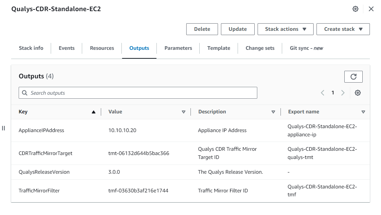This screenshot has width=381, height=215.
Task: Sort outputs by Export name arrow
Action: [363, 112]
